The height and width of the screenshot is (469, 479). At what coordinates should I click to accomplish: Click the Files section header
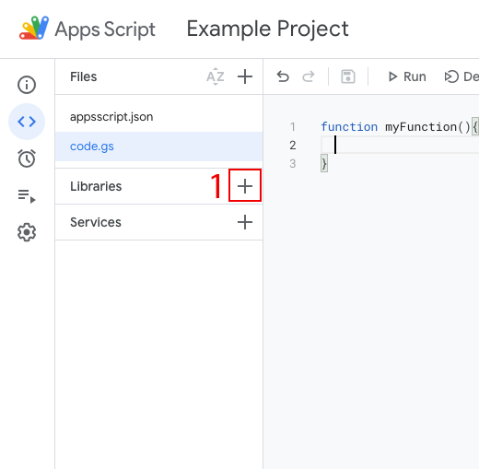pyautogui.click(x=83, y=76)
